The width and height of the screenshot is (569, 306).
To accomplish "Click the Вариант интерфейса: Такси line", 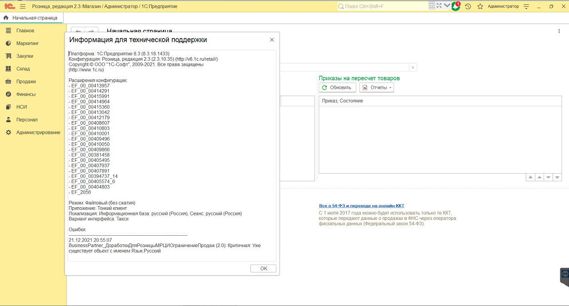I will pos(99,219).
